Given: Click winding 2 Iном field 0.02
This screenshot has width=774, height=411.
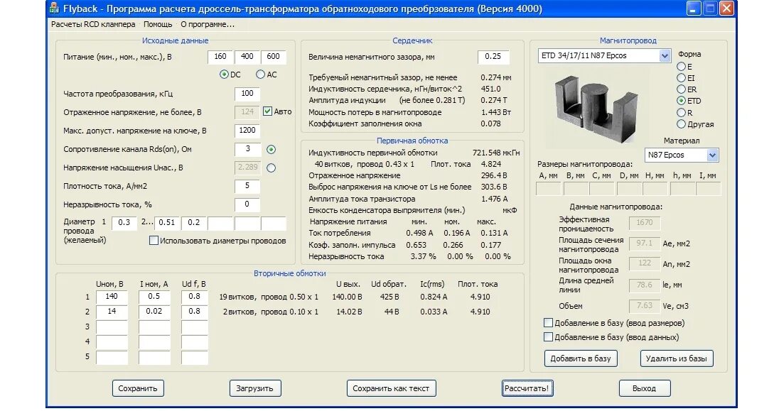Looking at the screenshot, I should [154, 312].
